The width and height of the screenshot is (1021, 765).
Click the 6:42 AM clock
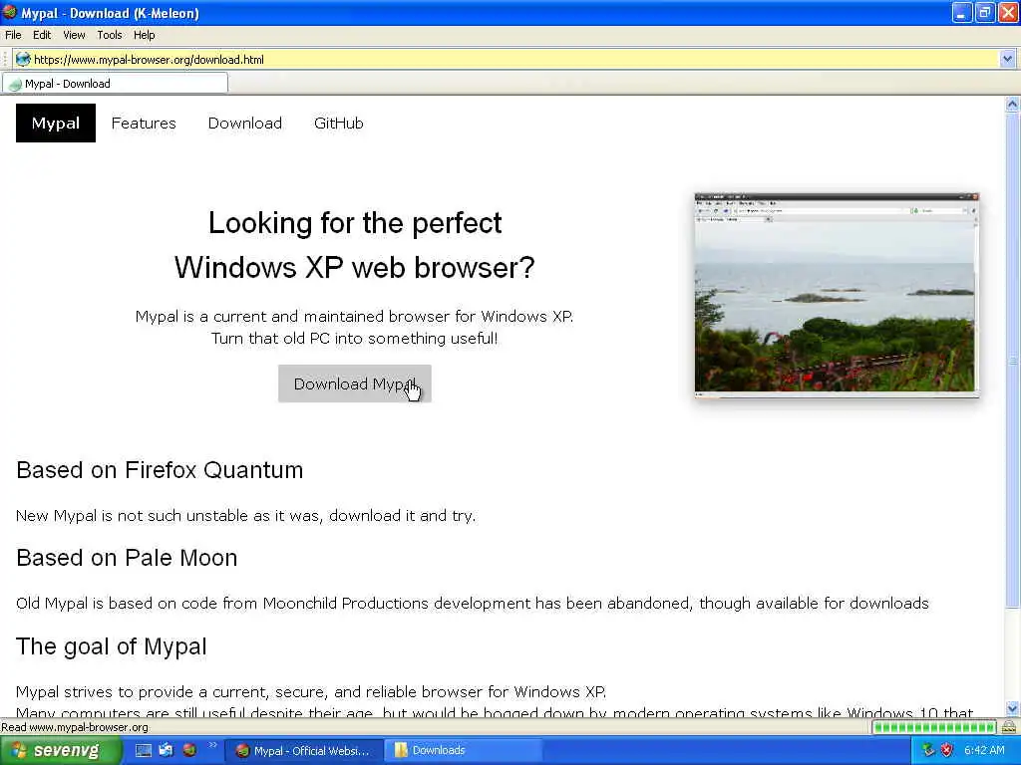coord(984,750)
